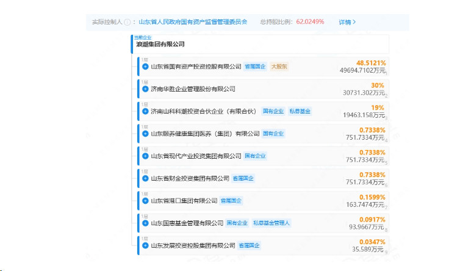
Task: Select 浪潮集团有限公司 current company title
Action: point(160,44)
